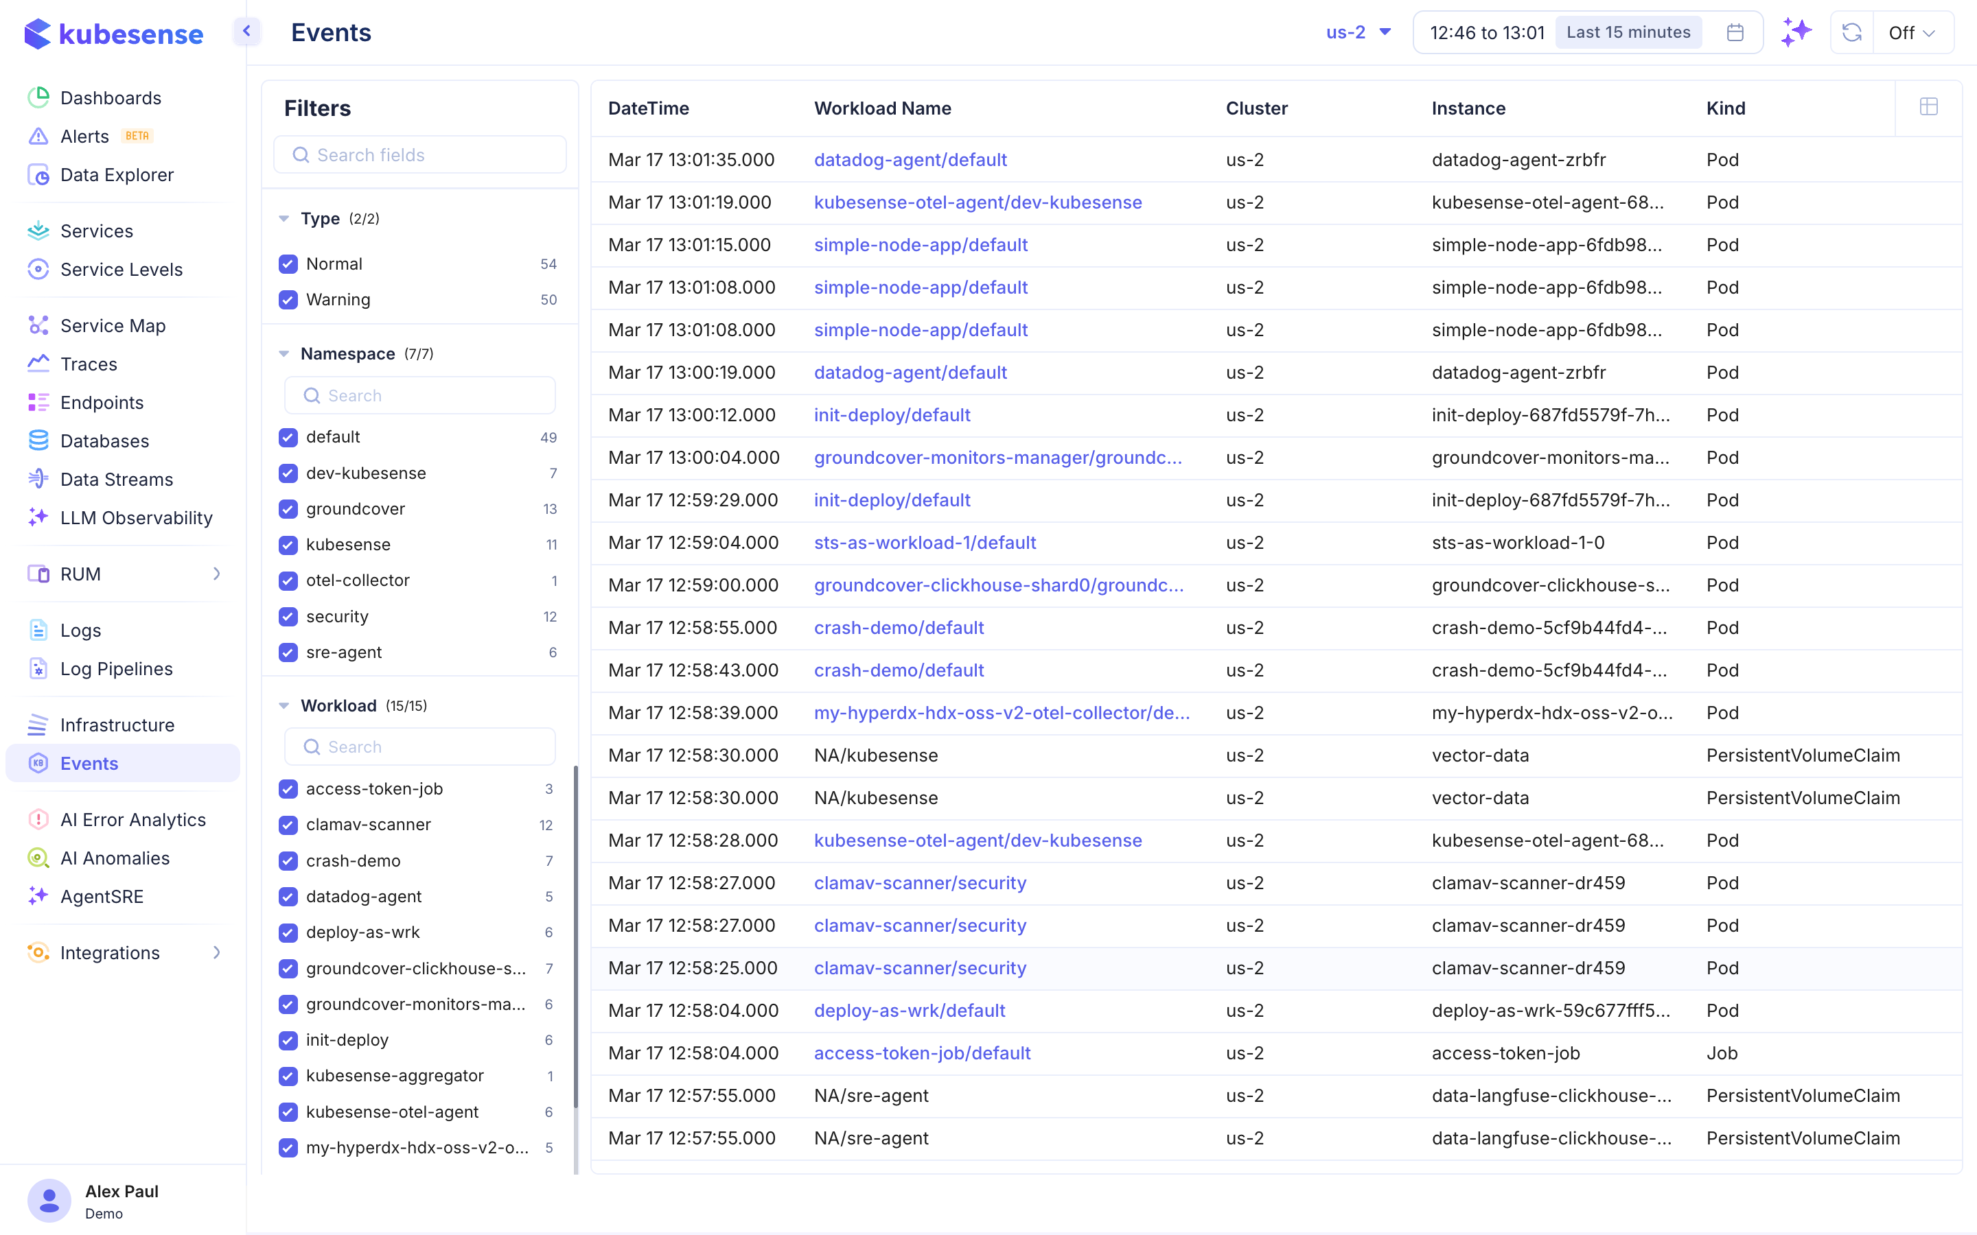
Task: Collapse the Namespace filter section
Action: tap(284, 353)
